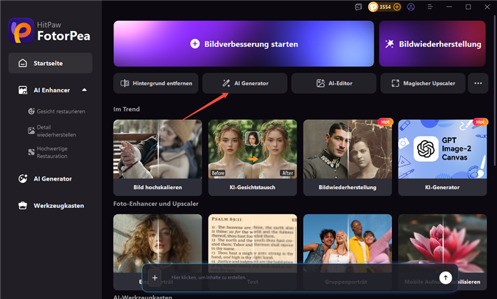Screen dimensions: 497x299
Task: Click the Hintergrund entfernen icon
Action: coord(125,83)
